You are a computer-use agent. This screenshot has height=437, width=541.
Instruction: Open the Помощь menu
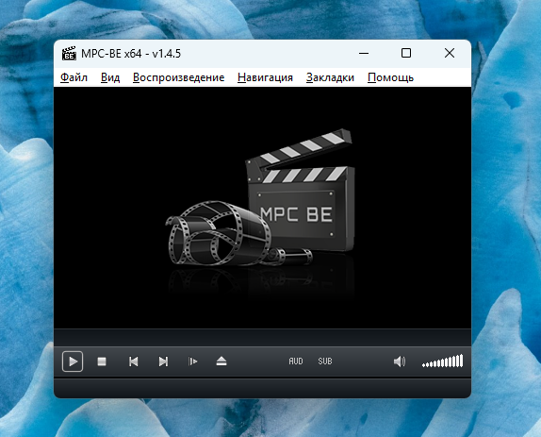pos(390,77)
